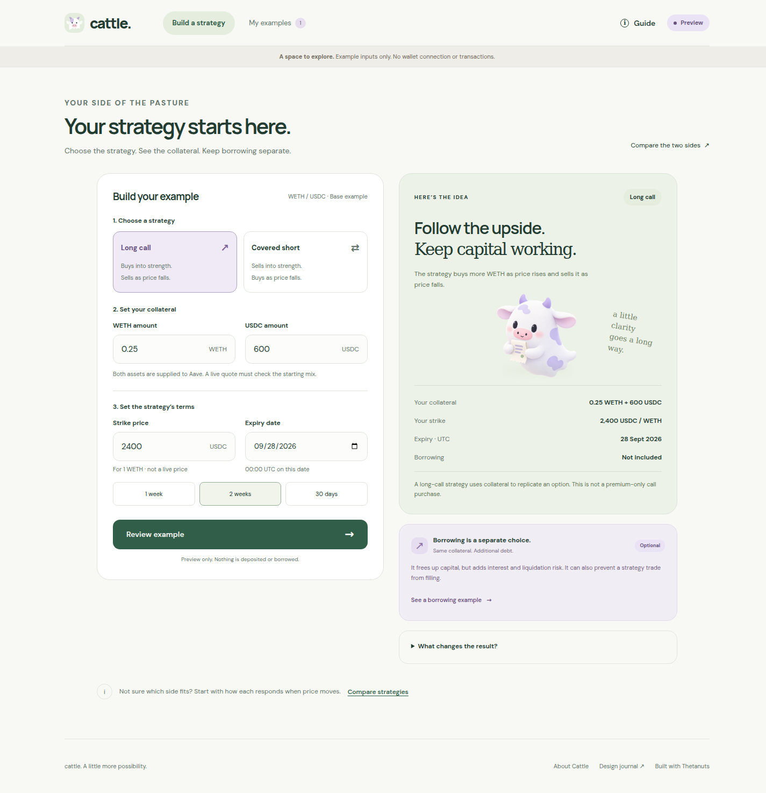Click the "Not included" borrowing value

(x=642, y=457)
